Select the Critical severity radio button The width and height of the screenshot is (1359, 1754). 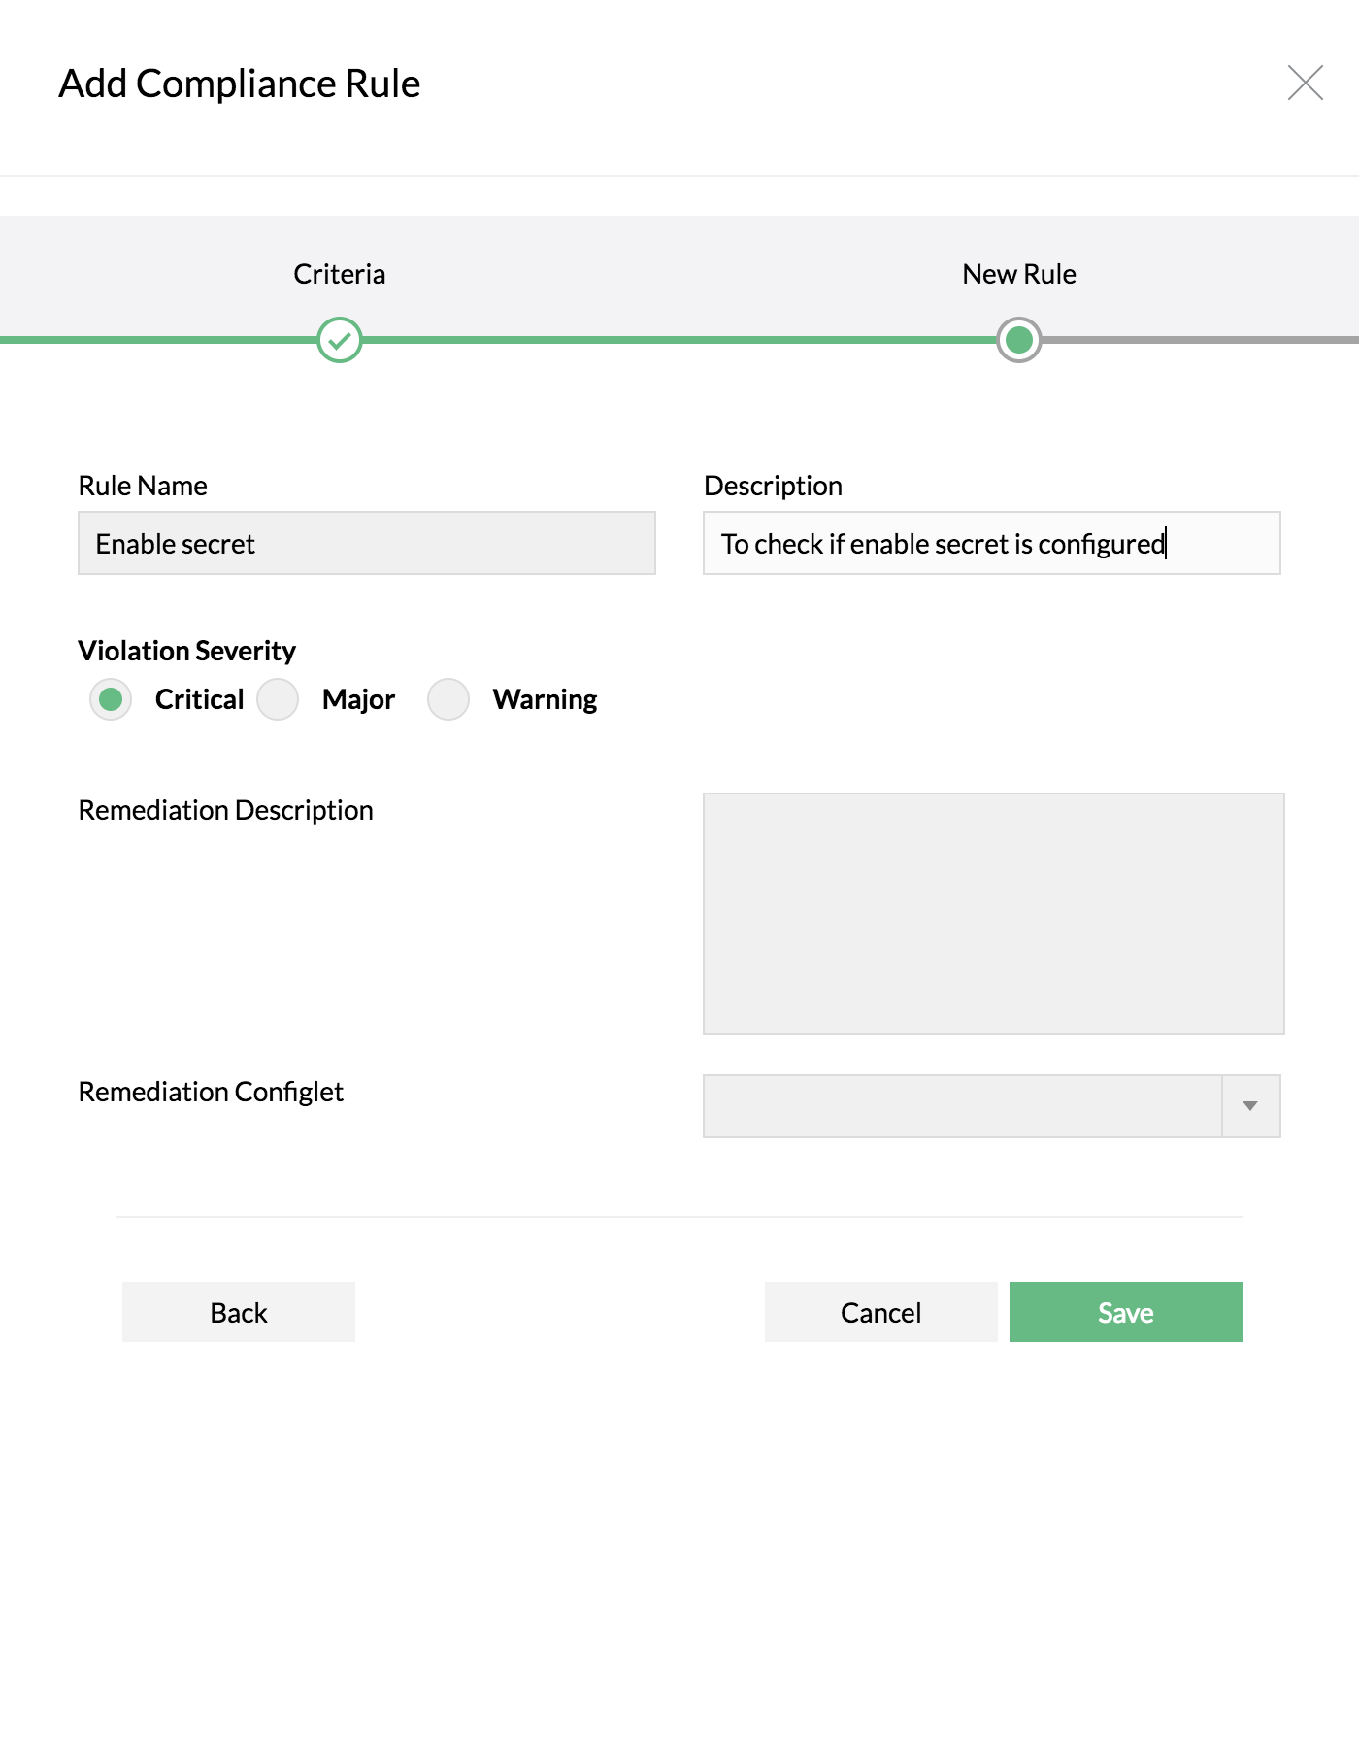click(111, 699)
